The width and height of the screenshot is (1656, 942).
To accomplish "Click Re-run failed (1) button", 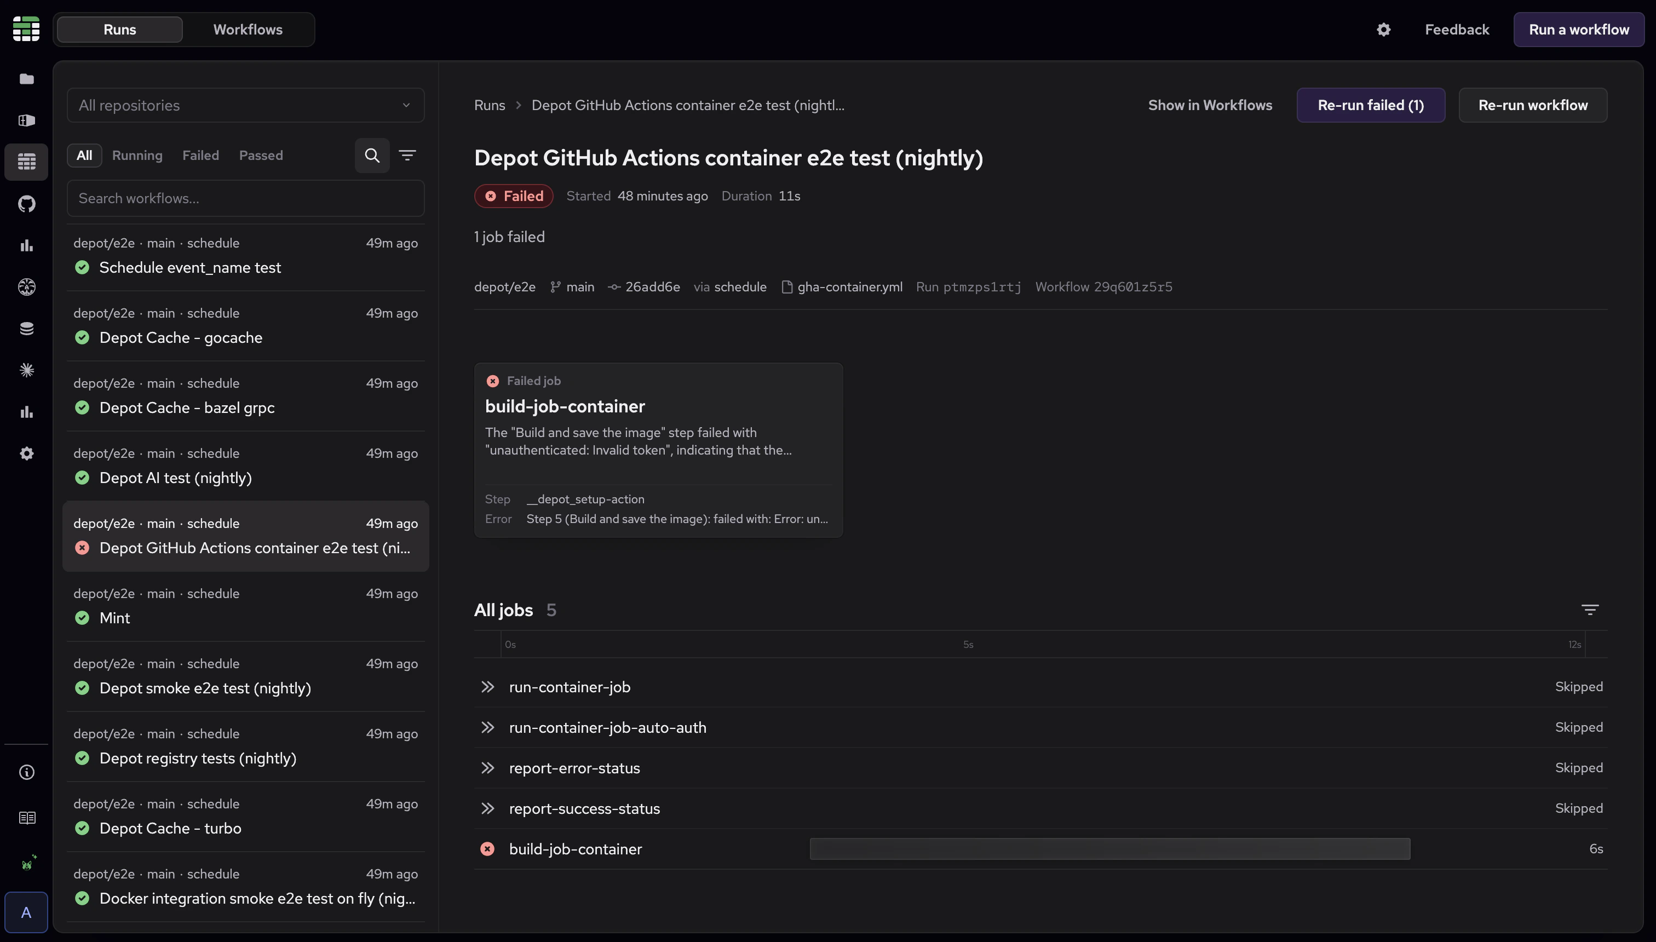I will pyautogui.click(x=1371, y=105).
